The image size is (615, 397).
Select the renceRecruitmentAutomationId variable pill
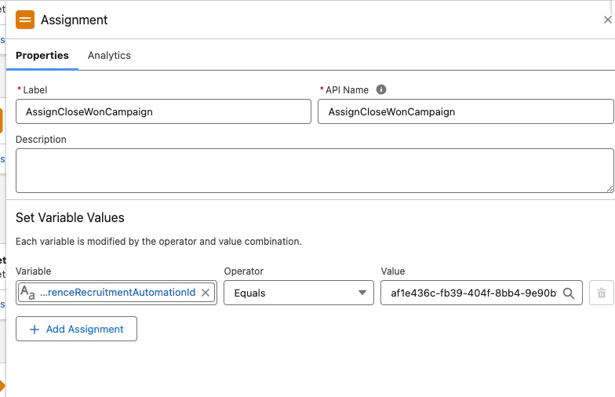tap(118, 293)
